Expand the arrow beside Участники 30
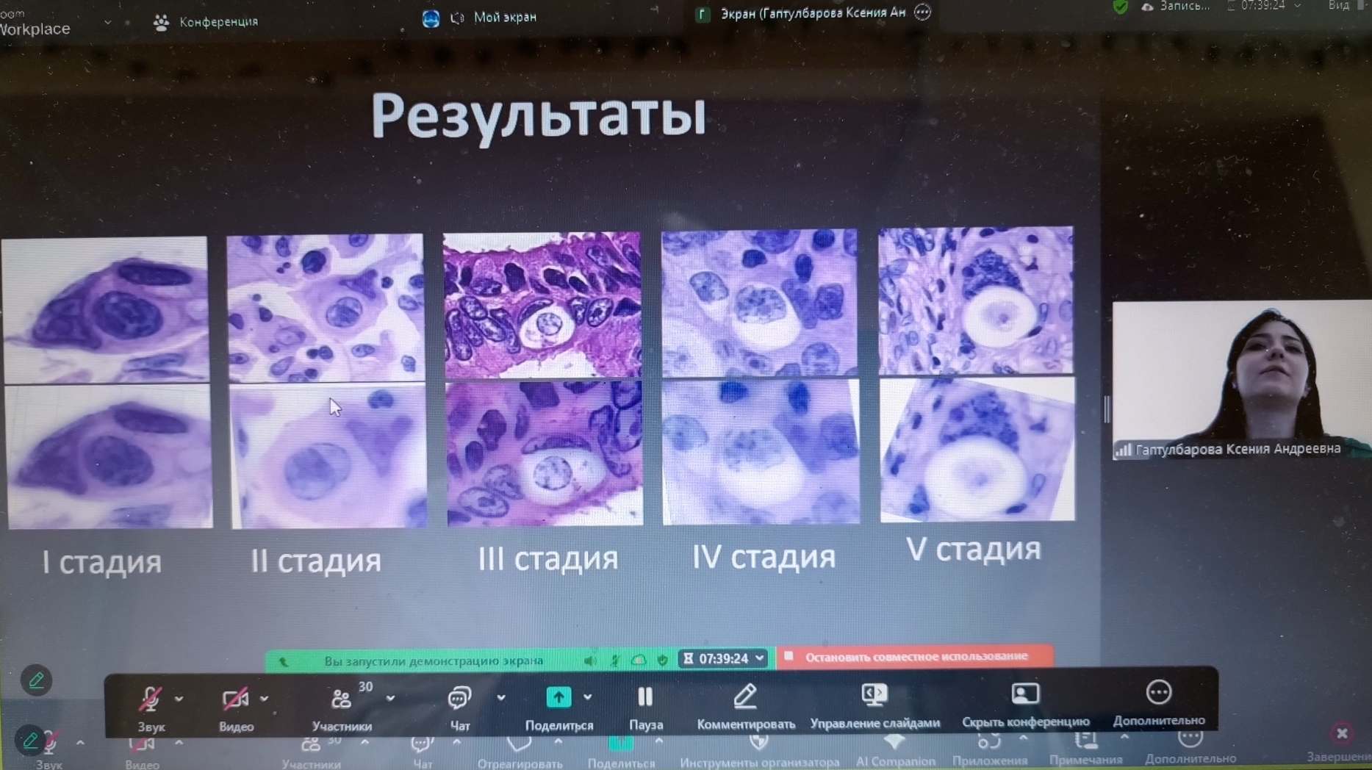 (390, 698)
